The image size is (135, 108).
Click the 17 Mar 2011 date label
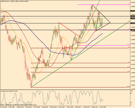(x=86, y=107)
